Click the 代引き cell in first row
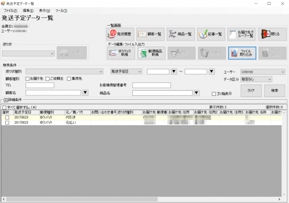Image resolution: width=289 pixels, height=203 pixels. [x=78, y=118]
